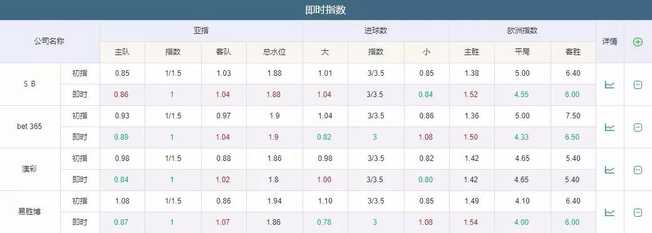Viewport: 652px width, 233px height.
Task: Collapse the S B row with minus icon
Action: point(638,85)
